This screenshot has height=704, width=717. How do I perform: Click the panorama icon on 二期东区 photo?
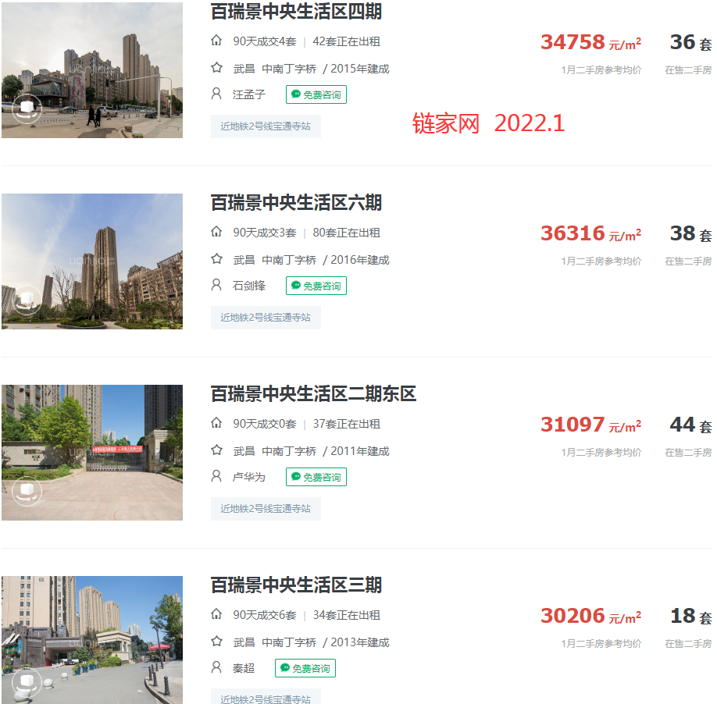27,492
